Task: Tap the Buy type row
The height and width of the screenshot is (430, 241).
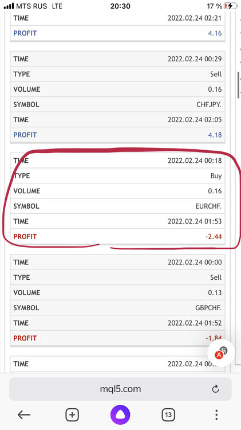Action: 117,176
